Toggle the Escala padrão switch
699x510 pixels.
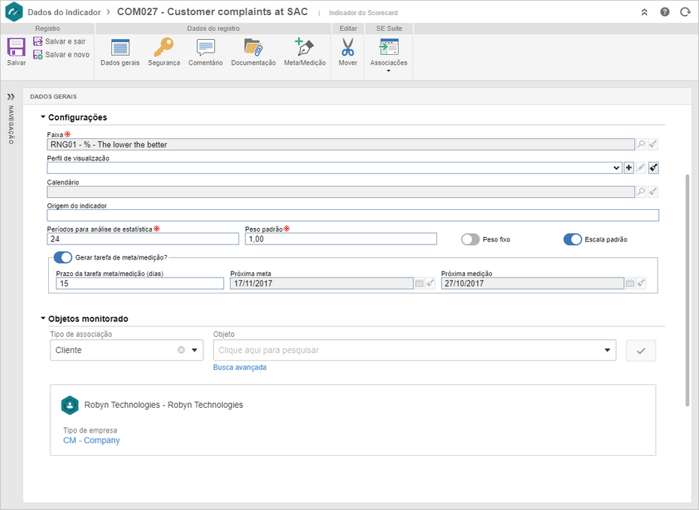[x=573, y=239]
